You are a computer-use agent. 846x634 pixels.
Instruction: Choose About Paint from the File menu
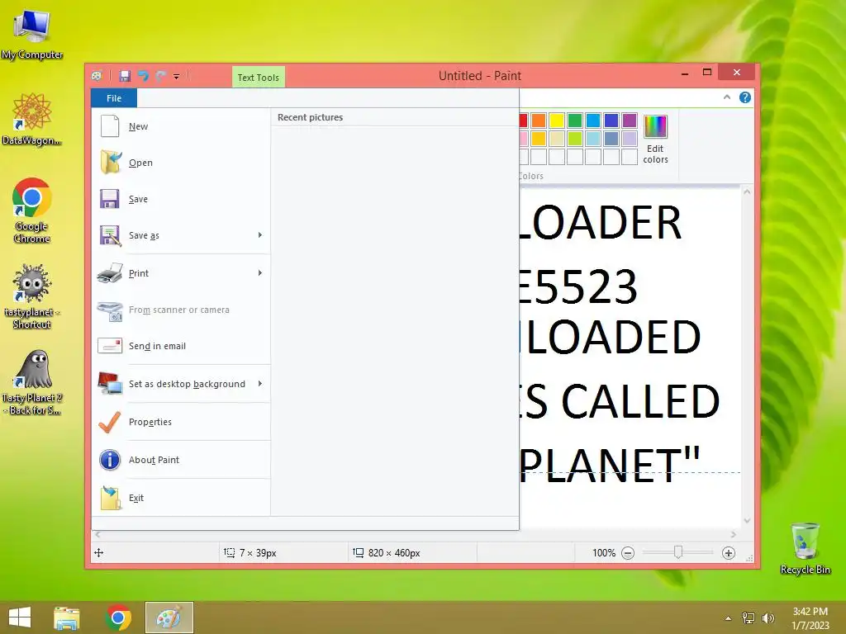(181, 460)
